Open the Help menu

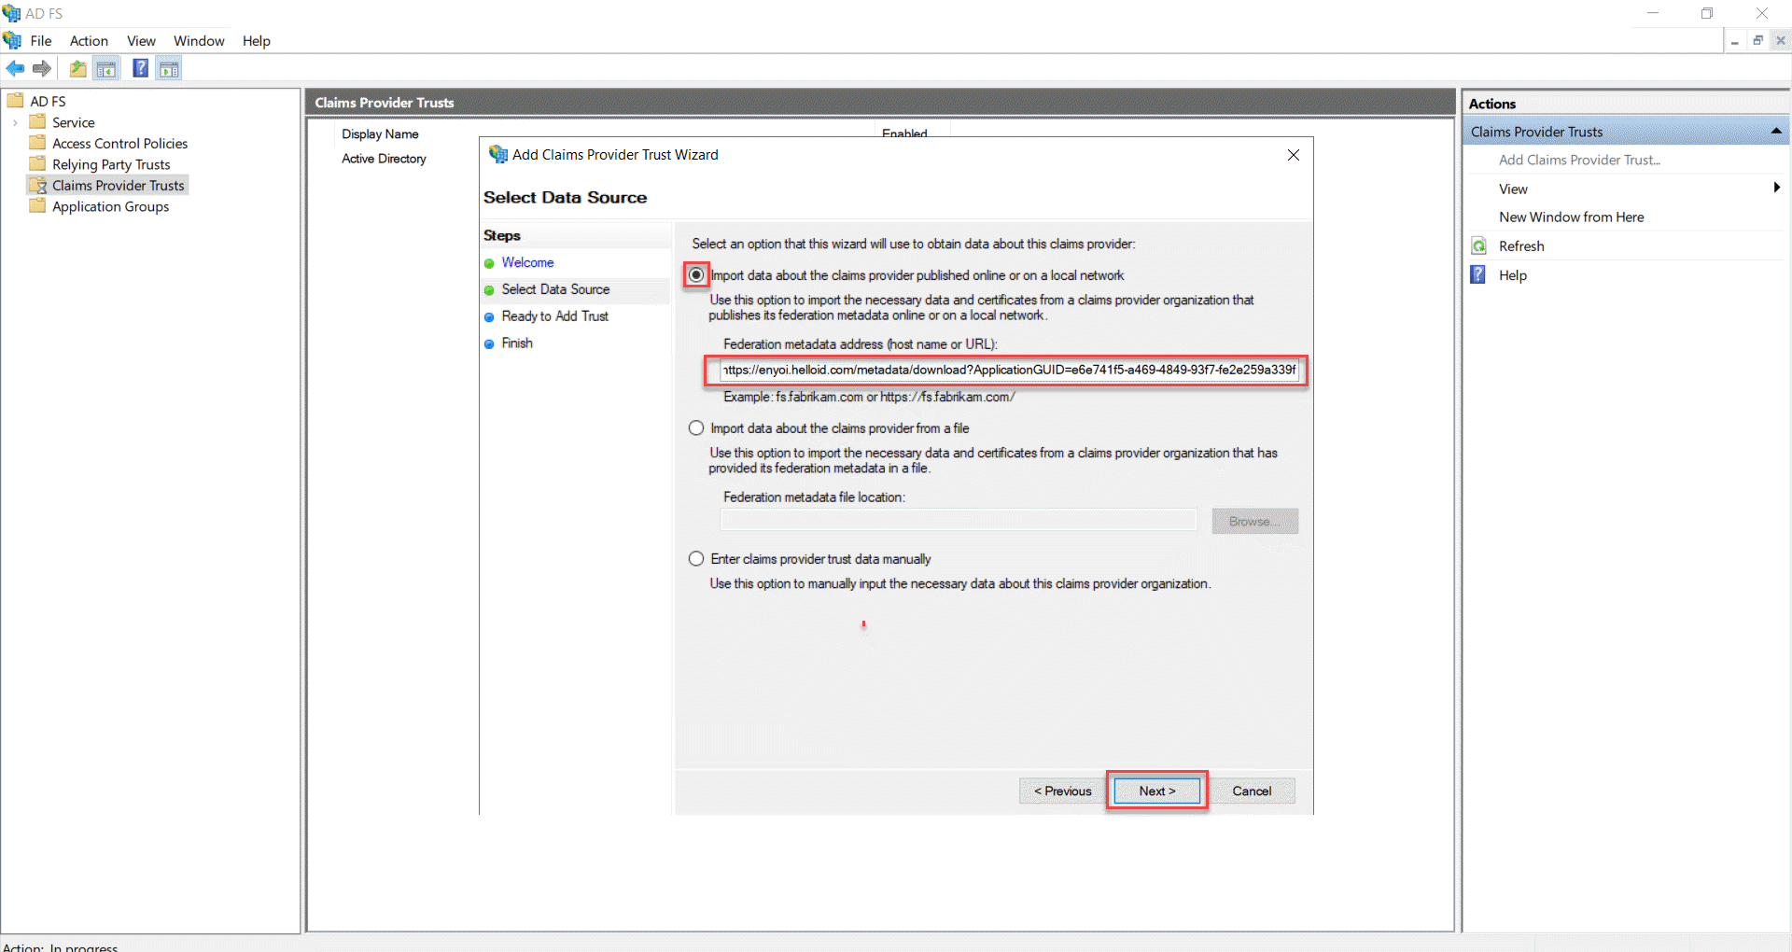click(x=257, y=41)
